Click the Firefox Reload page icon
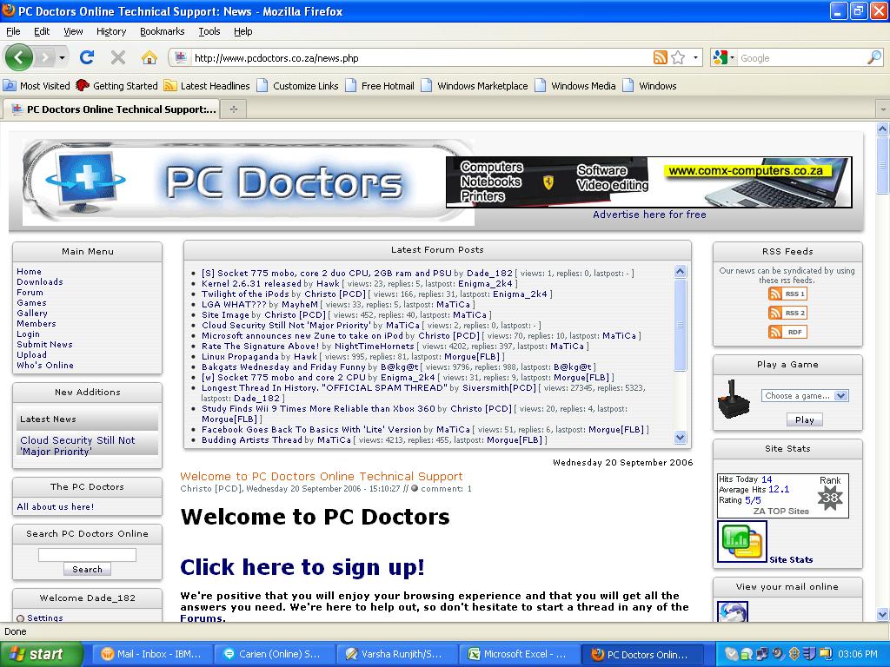Screen dimensions: 890x667 [87, 57]
